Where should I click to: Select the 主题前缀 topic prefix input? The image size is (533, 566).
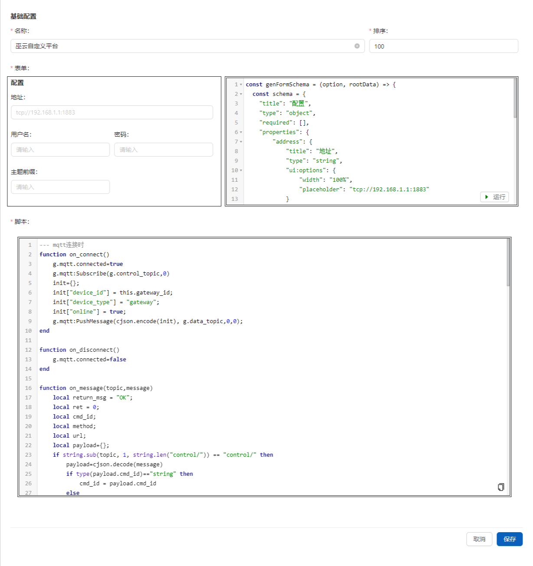coord(60,187)
